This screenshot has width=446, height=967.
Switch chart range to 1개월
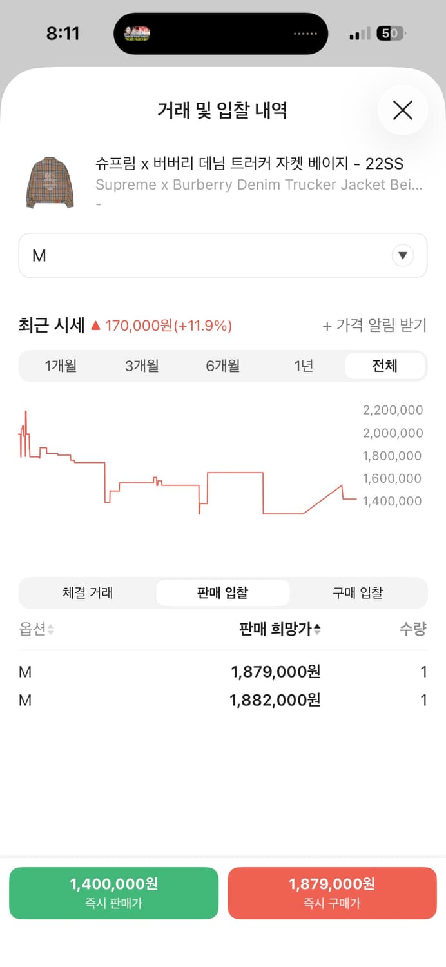tap(61, 366)
